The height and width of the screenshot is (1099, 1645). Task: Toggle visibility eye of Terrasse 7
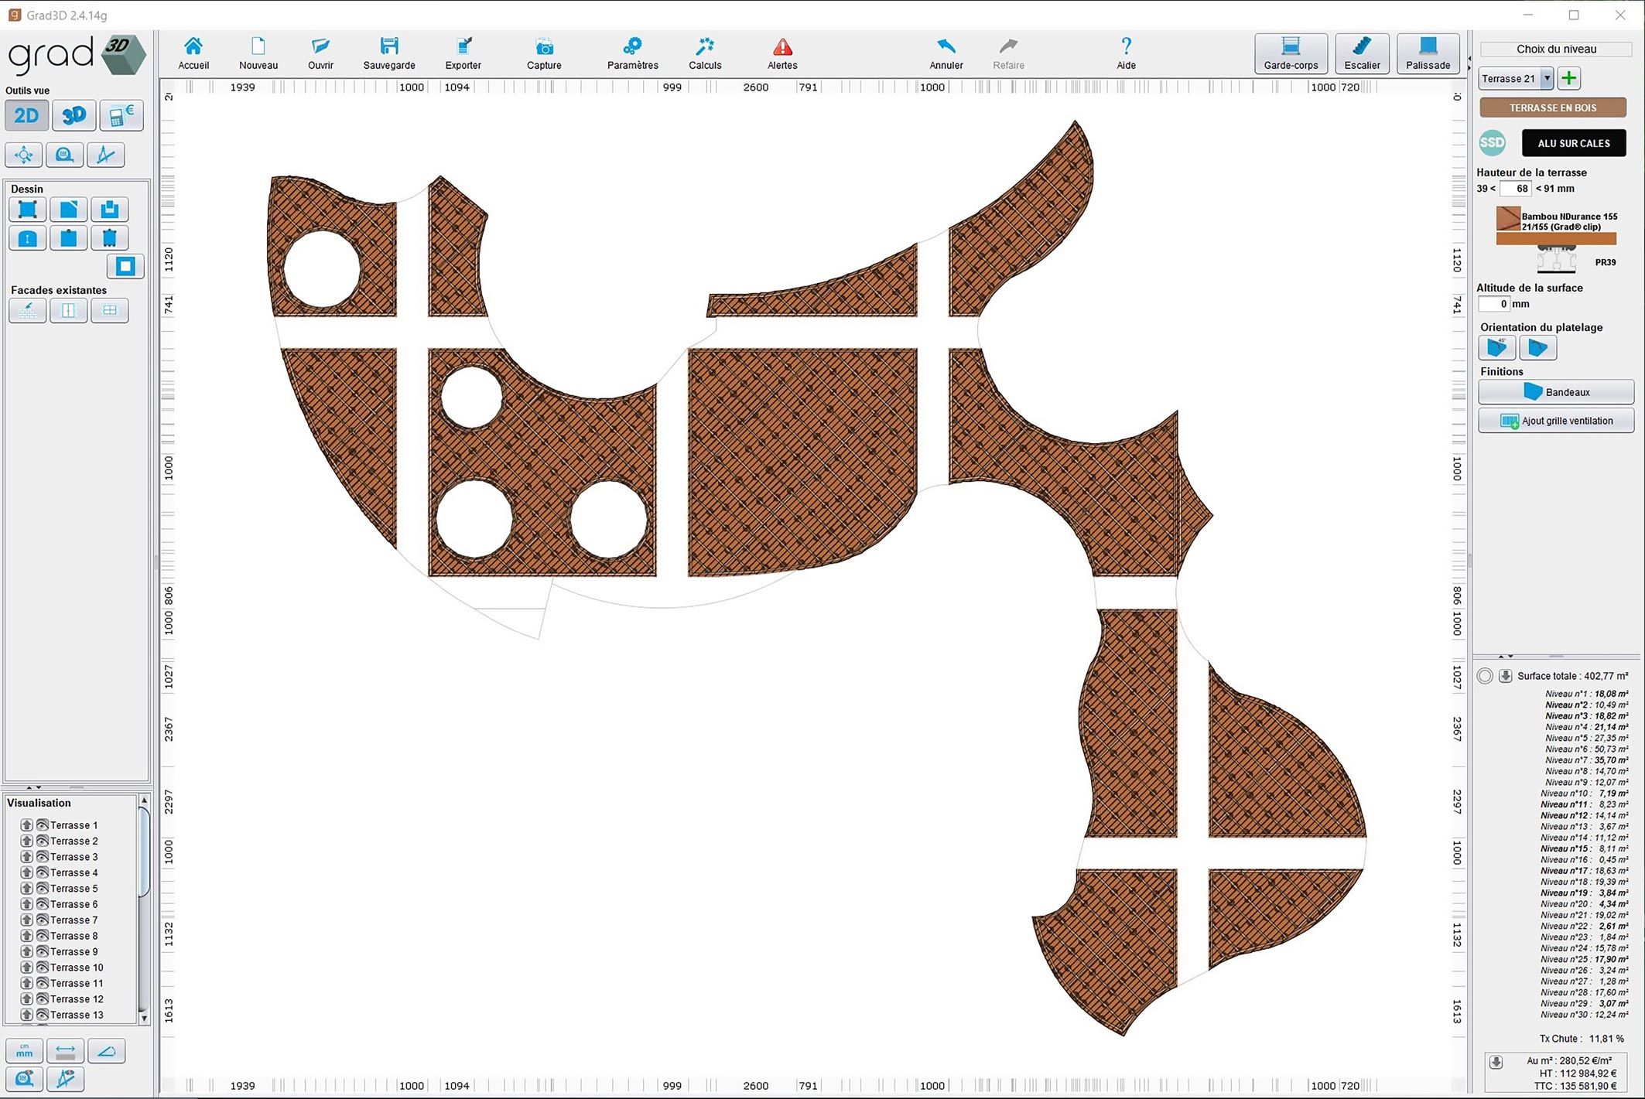(43, 920)
